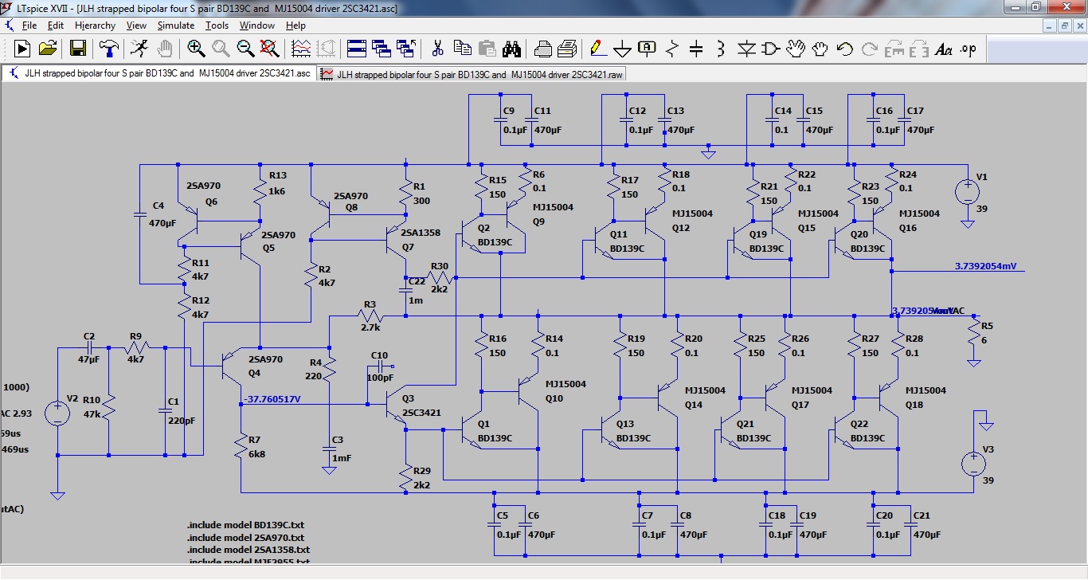Click the V2 input source symbol
This screenshot has width=1088, height=580.
tap(57, 413)
